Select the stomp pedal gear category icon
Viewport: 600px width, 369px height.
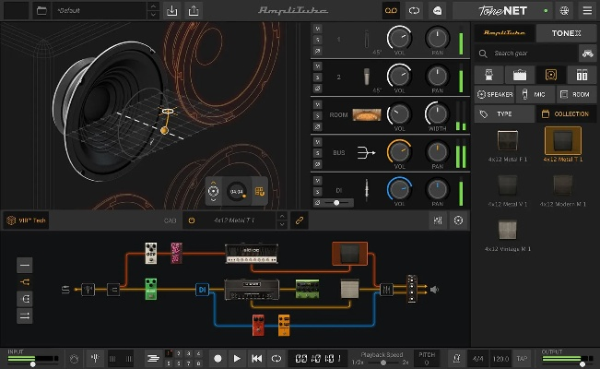point(489,74)
